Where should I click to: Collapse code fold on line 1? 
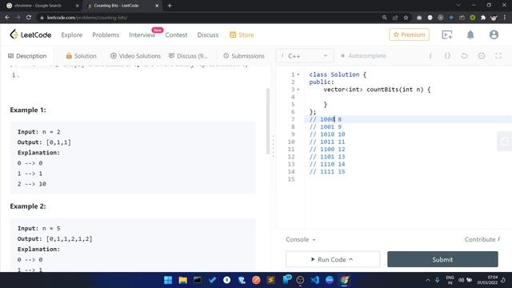(x=298, y=74)
